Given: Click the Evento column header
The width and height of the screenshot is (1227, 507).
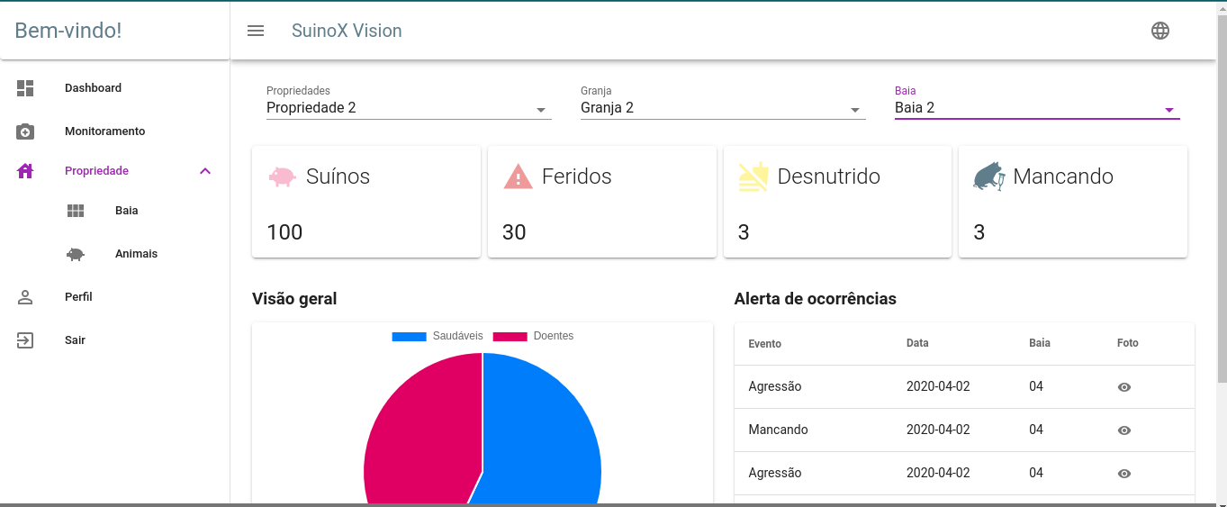Looking at the screenshot, I should [x=765, y=344].
